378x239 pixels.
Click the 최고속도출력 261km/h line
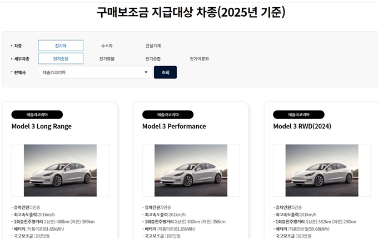click(164, 215)
